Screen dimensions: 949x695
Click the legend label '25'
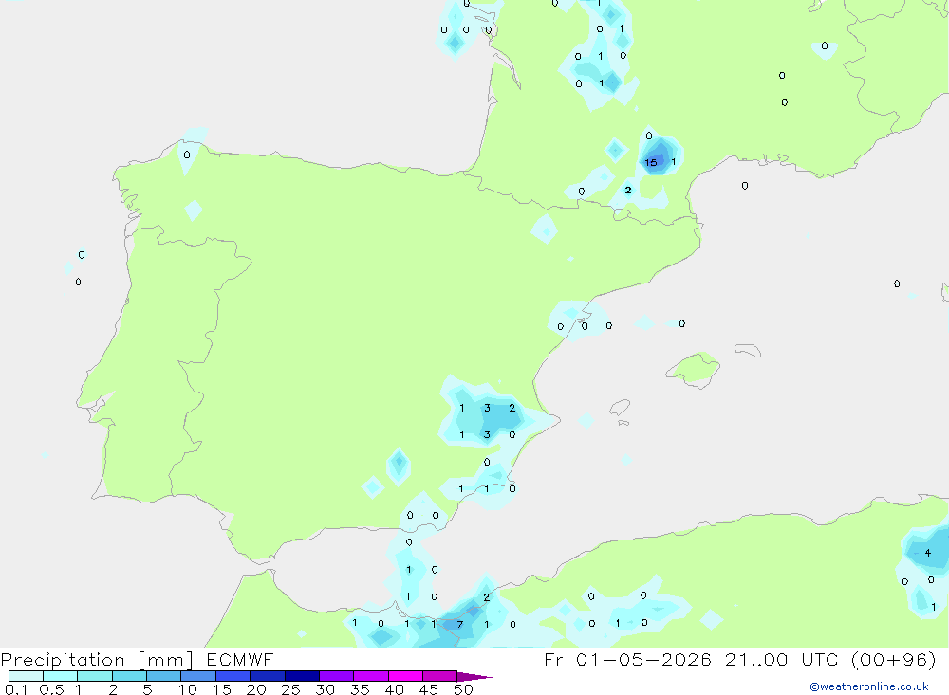pyautogui.click(x=290, y=689)
